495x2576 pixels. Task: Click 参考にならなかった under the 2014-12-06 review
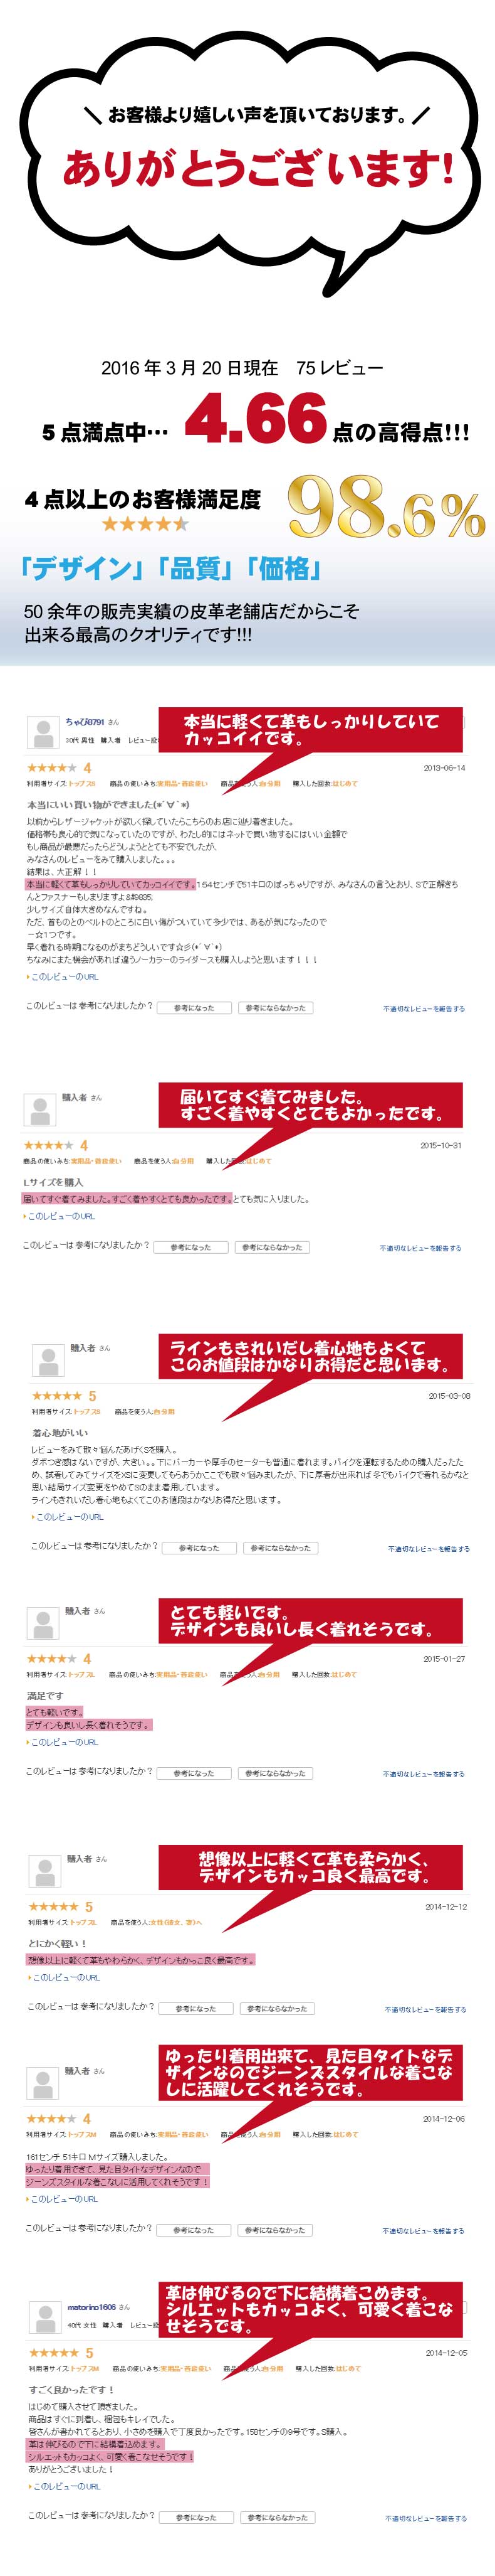(271, 2230)
